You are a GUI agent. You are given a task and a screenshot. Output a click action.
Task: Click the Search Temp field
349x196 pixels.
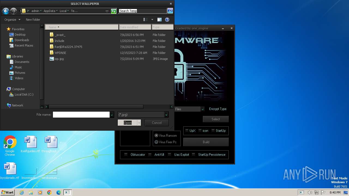click(x=143, y=11)
